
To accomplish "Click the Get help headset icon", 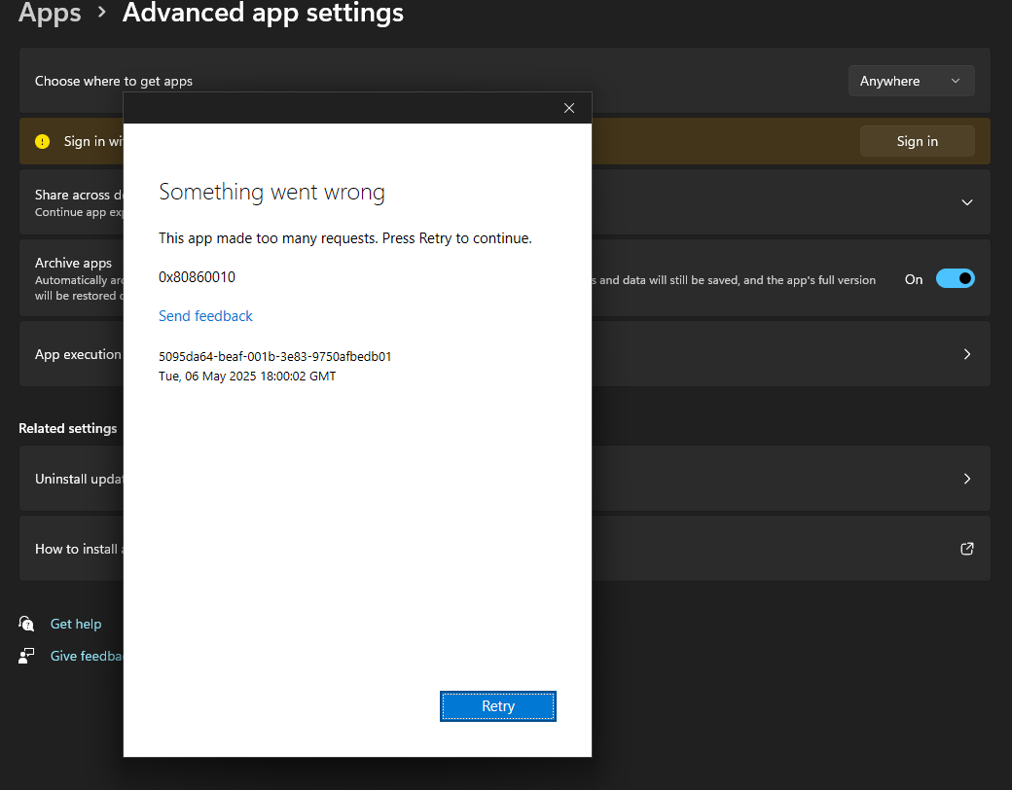I will (x=26, y=624).
